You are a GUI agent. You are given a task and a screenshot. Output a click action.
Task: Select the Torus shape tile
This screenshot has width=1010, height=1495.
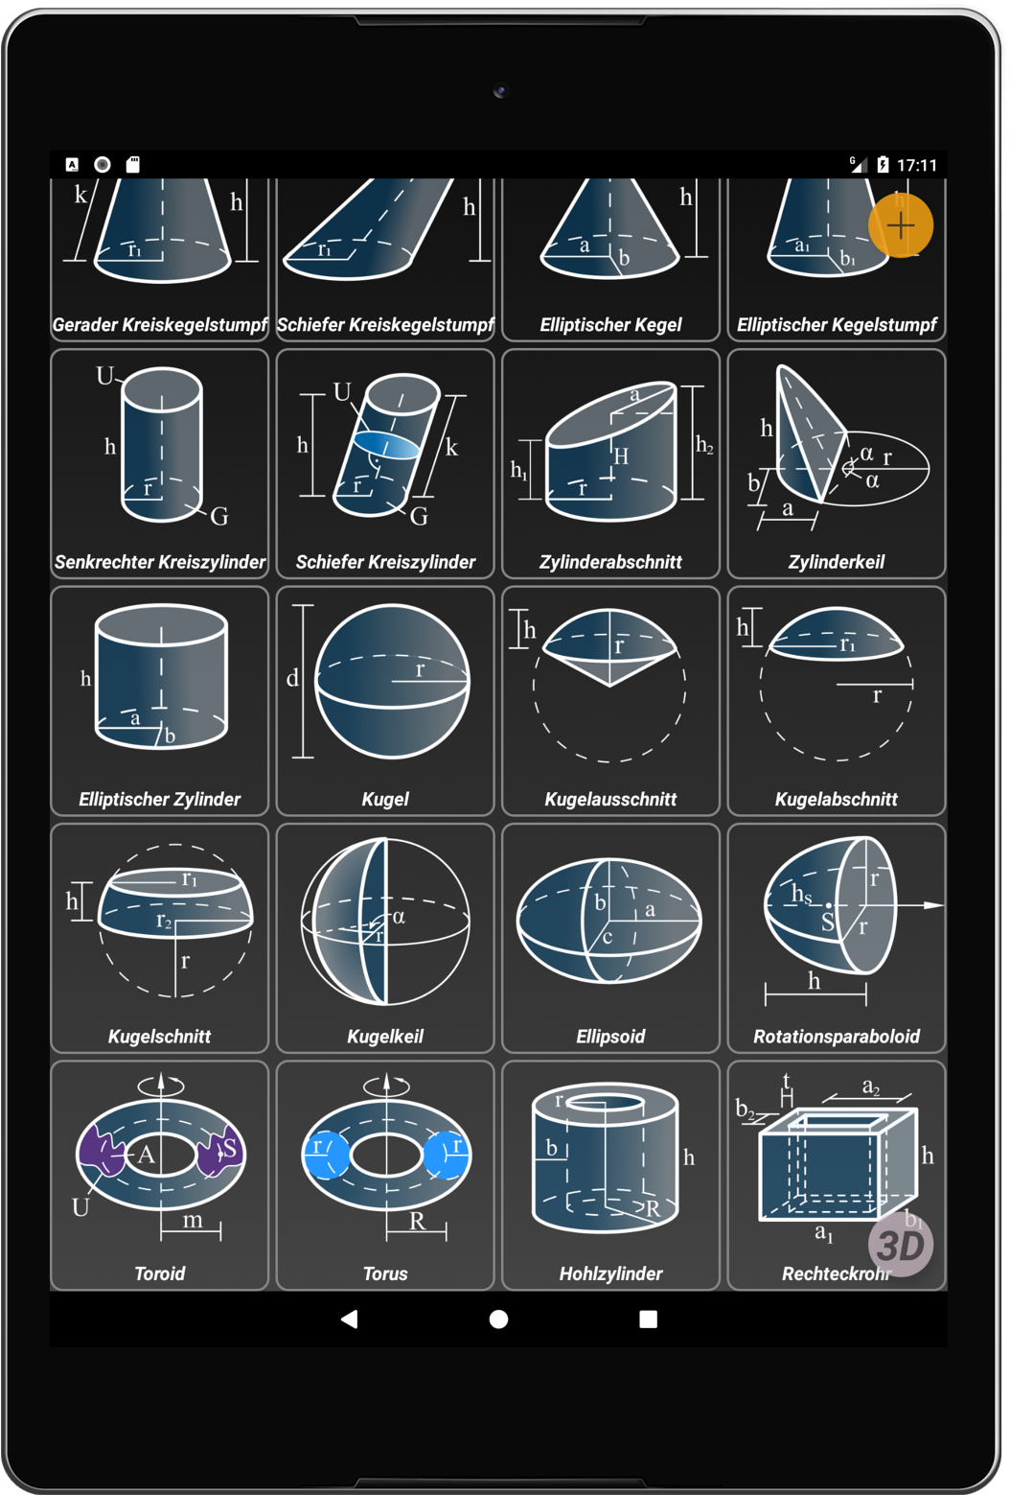click(385, 1175)
